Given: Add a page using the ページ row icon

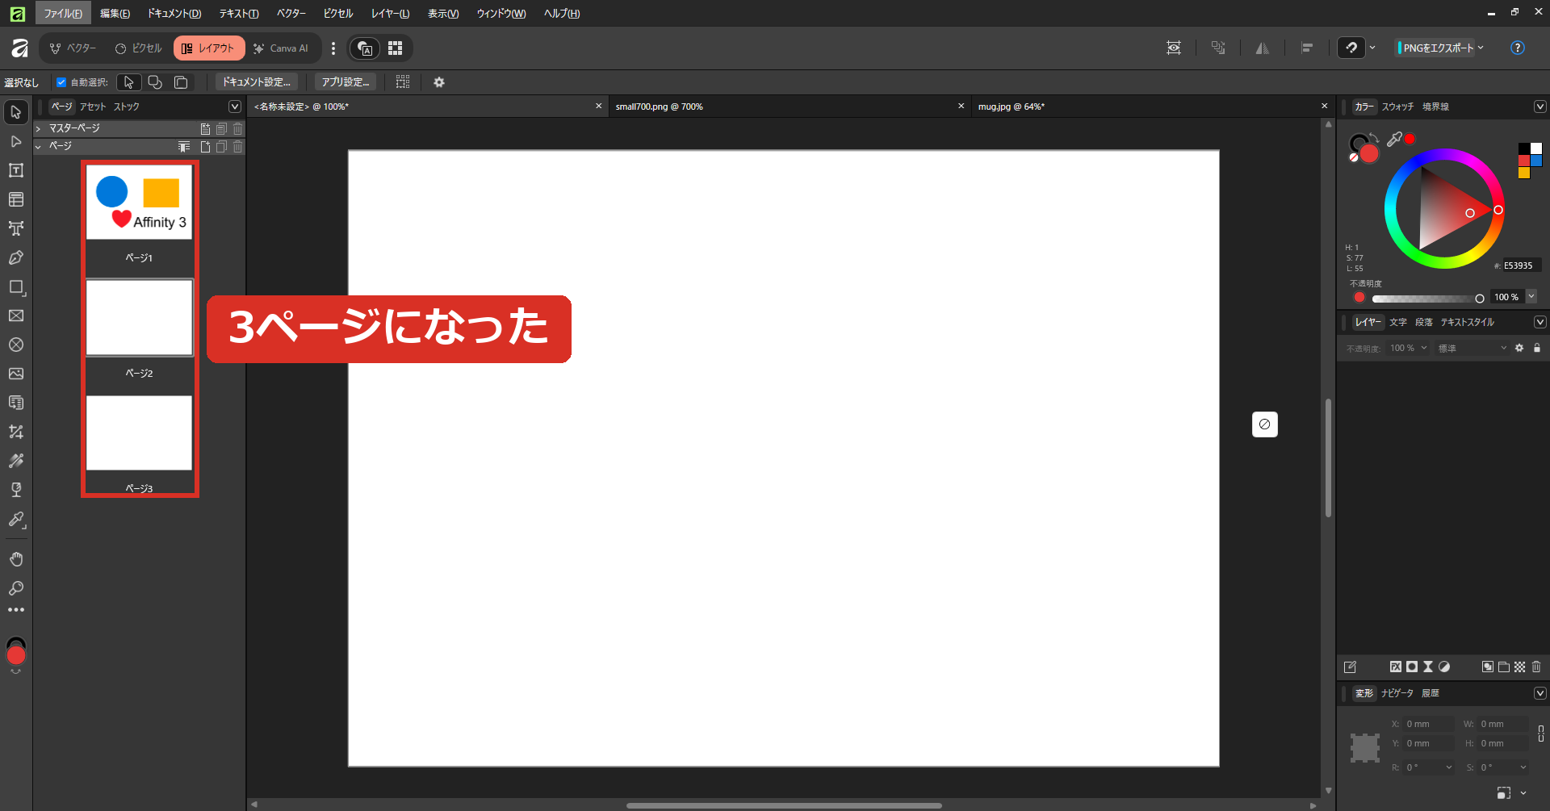Looking at the screenshot, I should [205, 147].
